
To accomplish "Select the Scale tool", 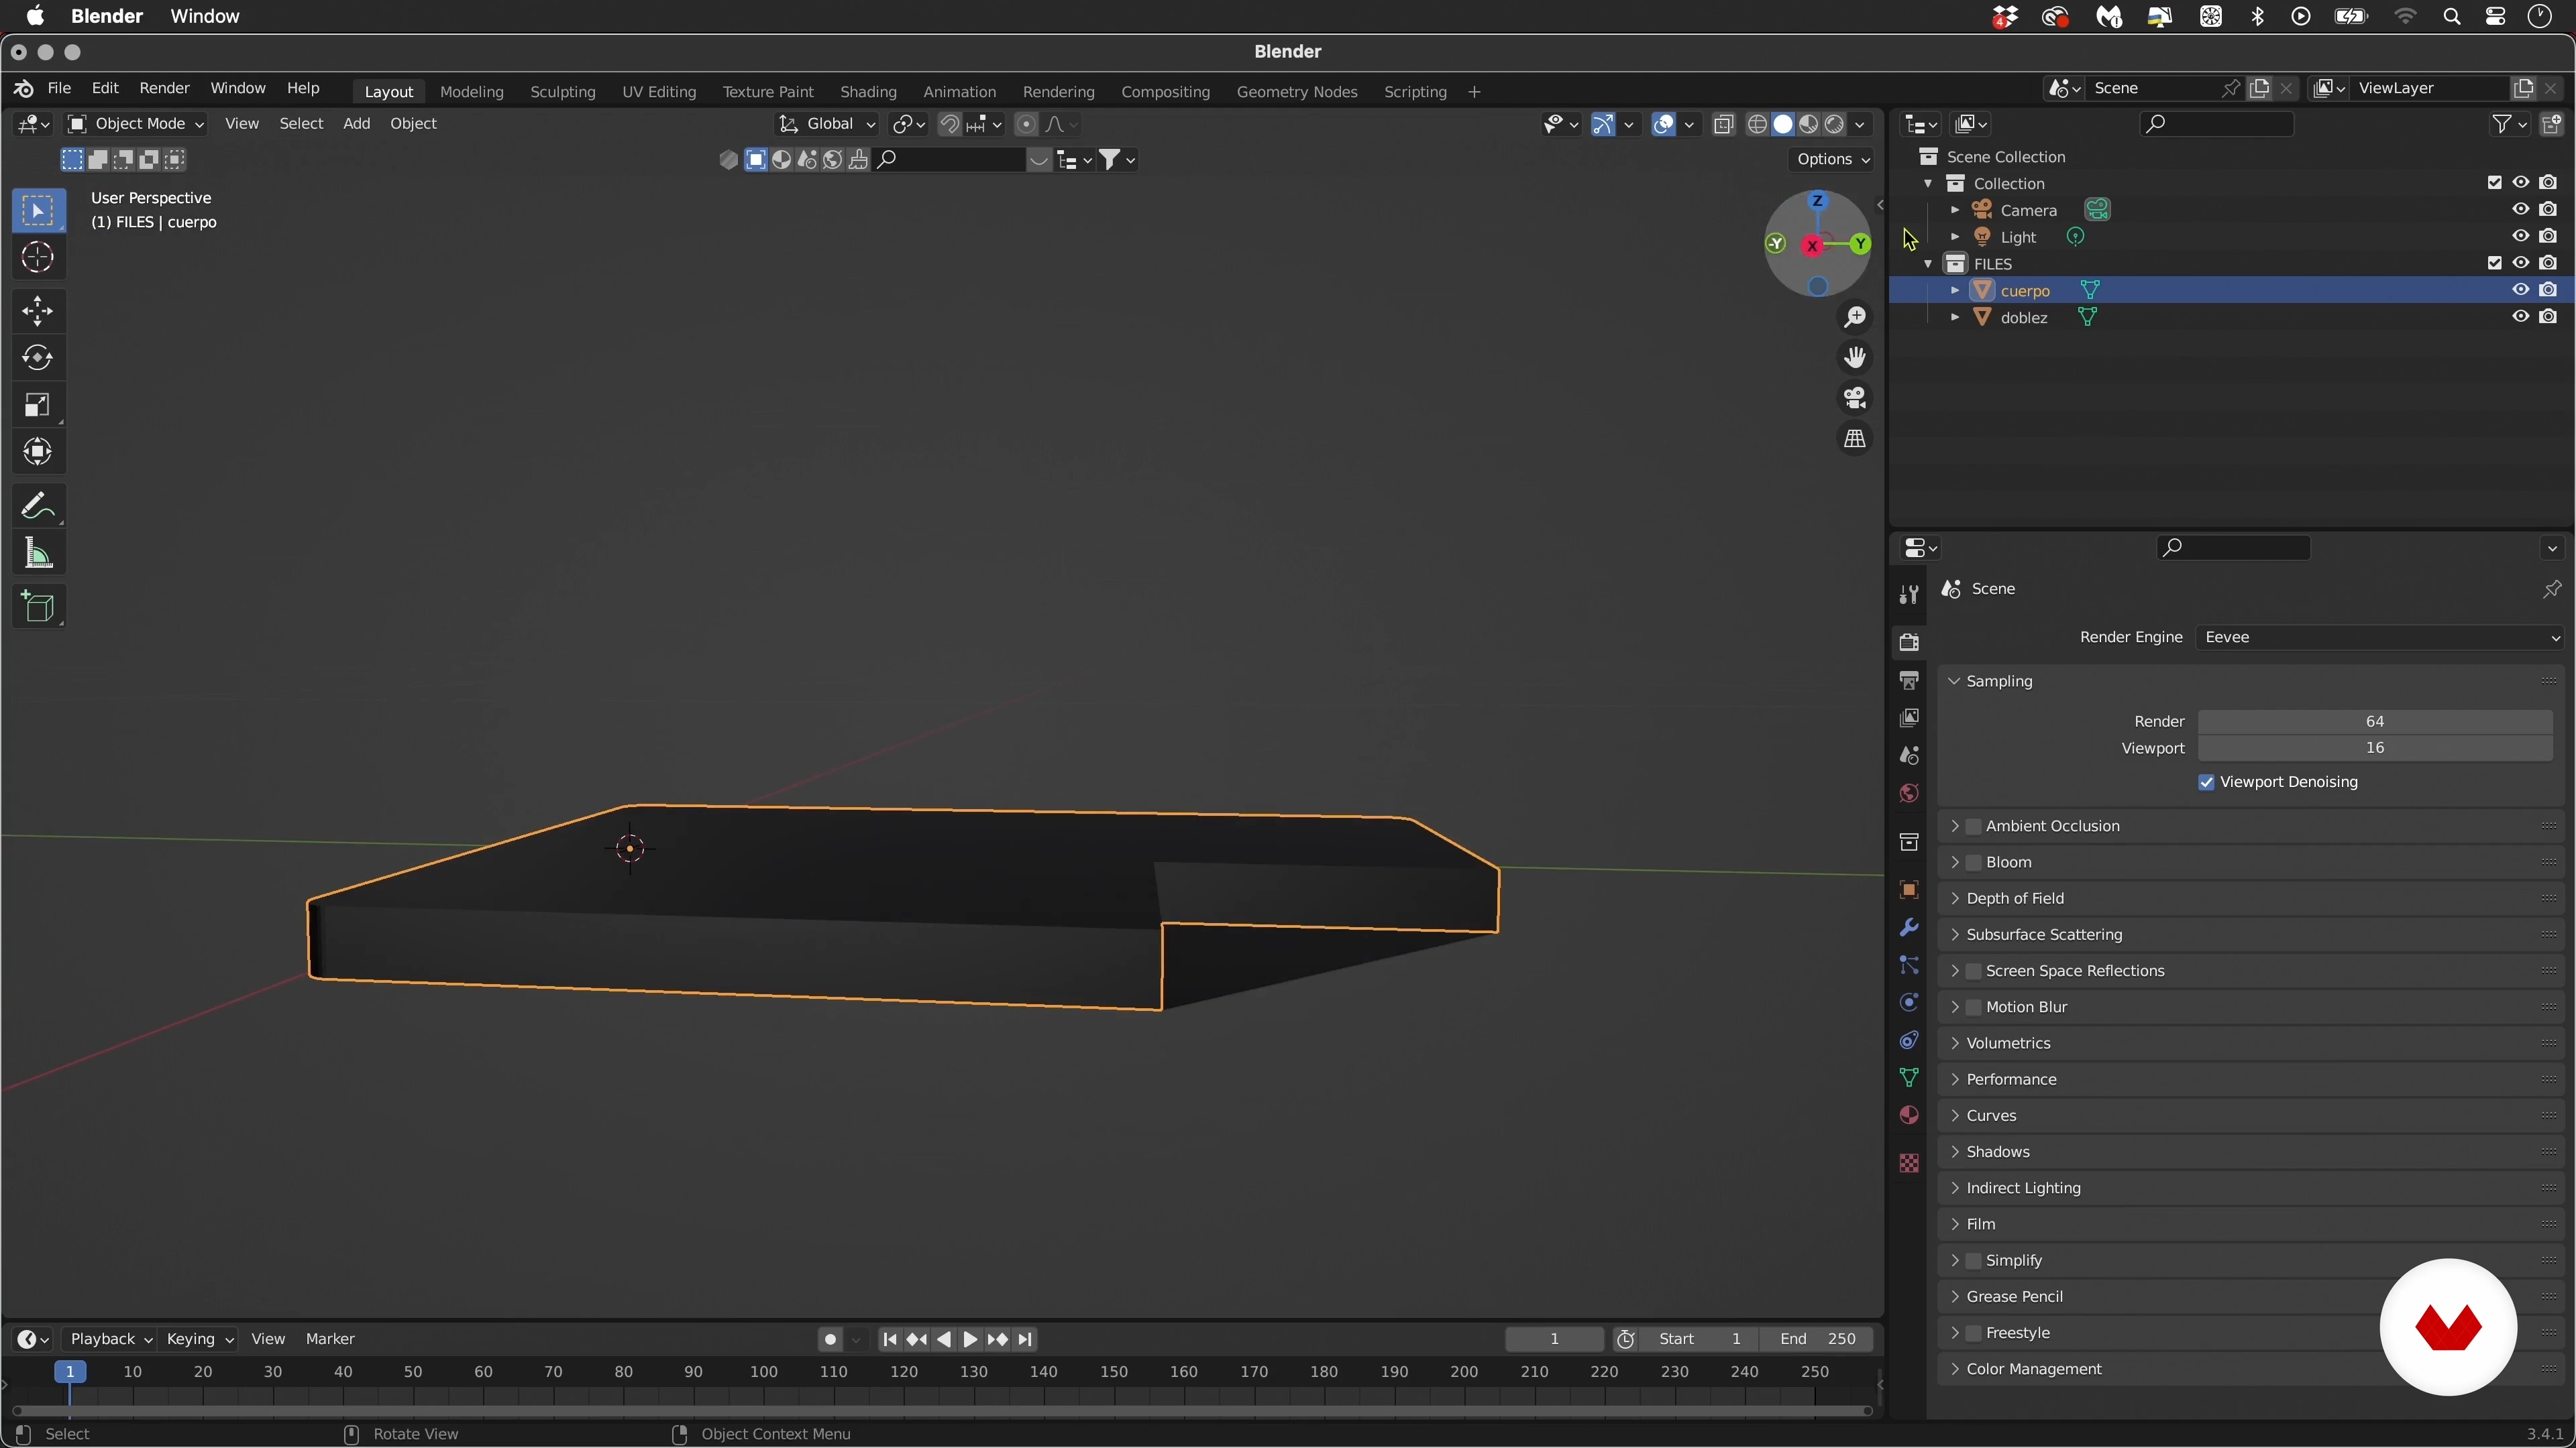I will tap(38, 405).
